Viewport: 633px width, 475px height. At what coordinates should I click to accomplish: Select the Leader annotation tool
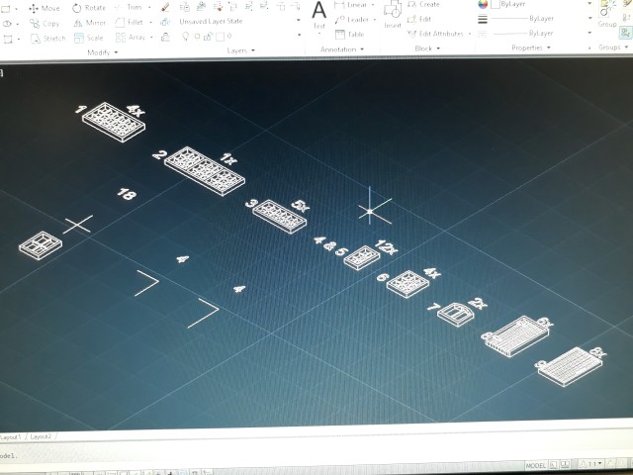[x=352, y=20]
